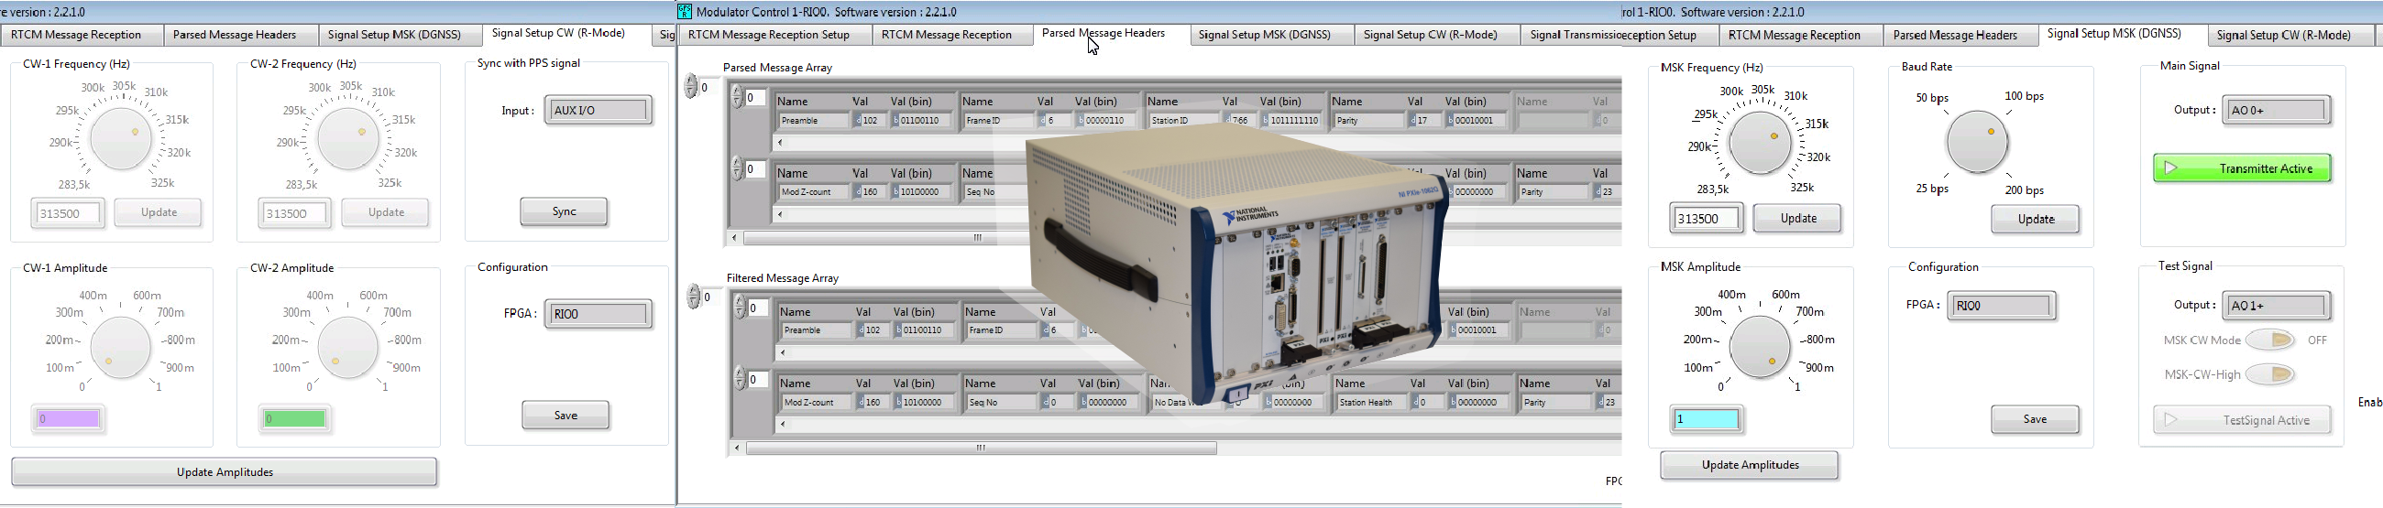Step the Filtered Message Array outer index control
The image size is (2383, 508).
694,297
